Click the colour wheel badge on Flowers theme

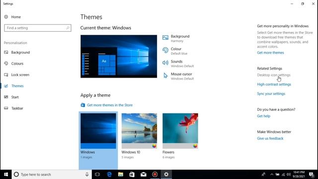(x=195, y=146)
